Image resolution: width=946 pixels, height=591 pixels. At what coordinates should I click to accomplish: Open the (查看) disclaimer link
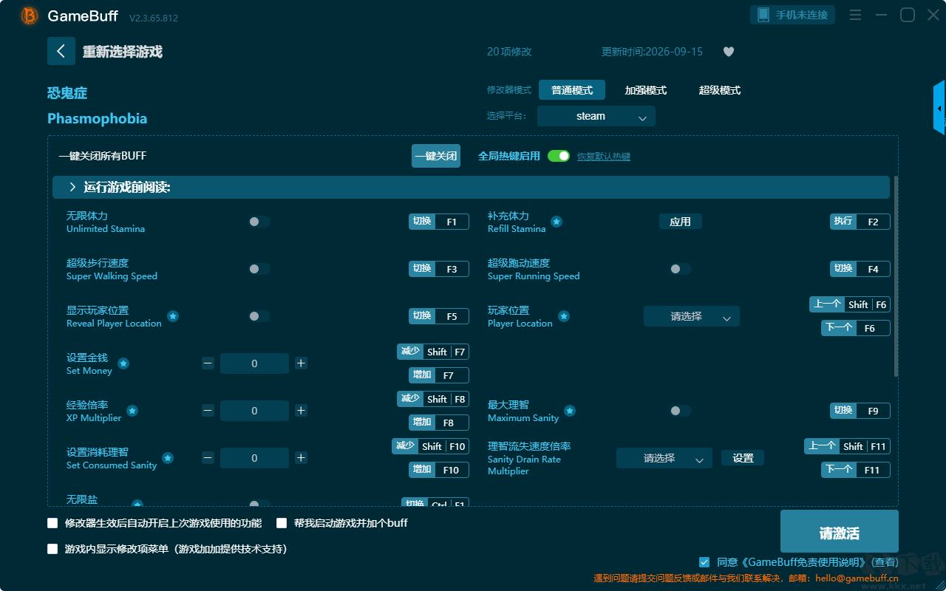tap(885, 562)
